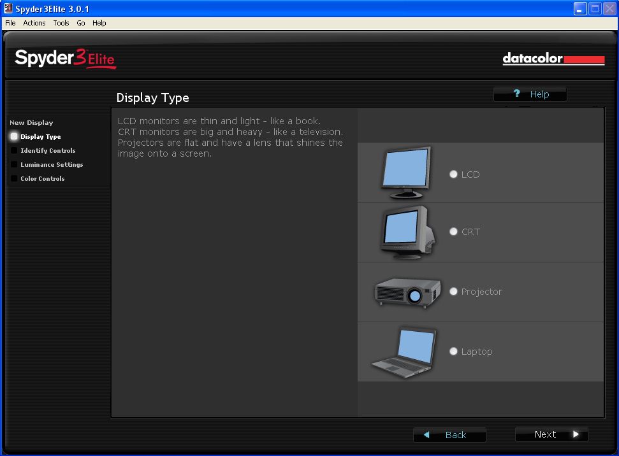
Task: Open the Help menu in menu bar
Action: coord(99,23)
